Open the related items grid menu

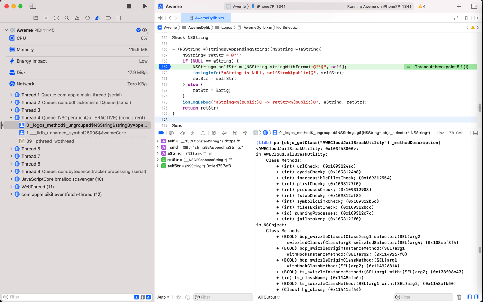[x=160, y=18]
